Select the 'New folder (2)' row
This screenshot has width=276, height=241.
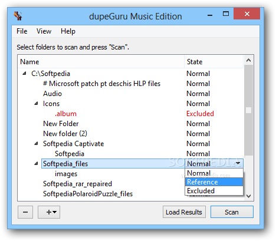(65, 134)
